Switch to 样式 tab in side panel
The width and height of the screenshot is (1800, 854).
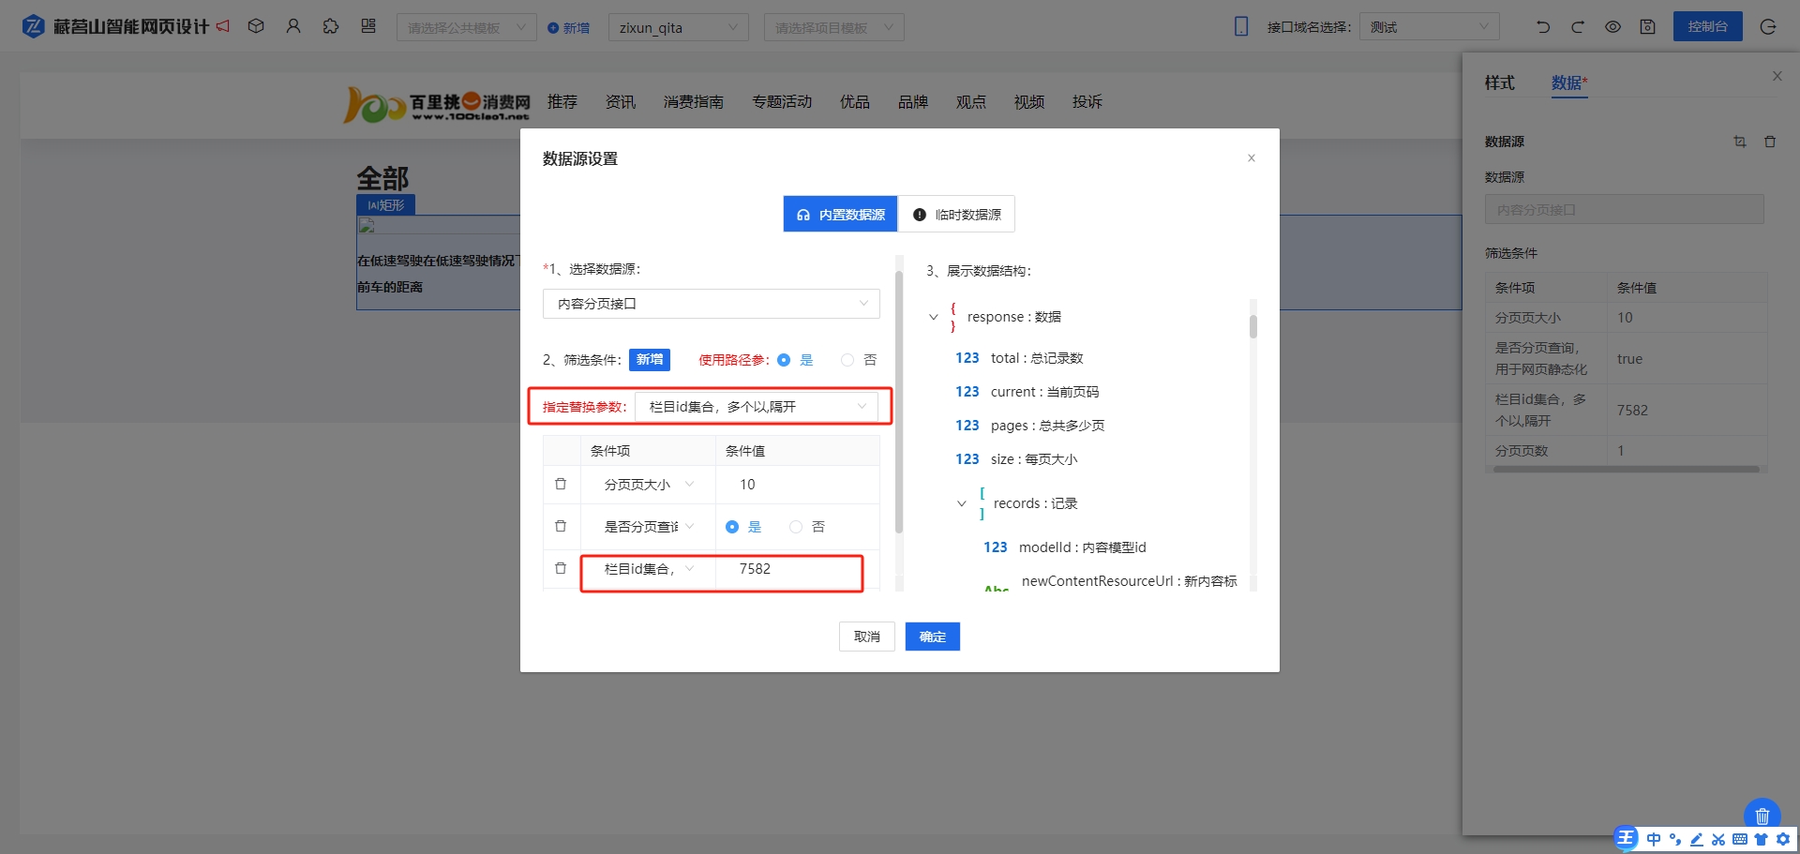click(x=1499, y=83)
